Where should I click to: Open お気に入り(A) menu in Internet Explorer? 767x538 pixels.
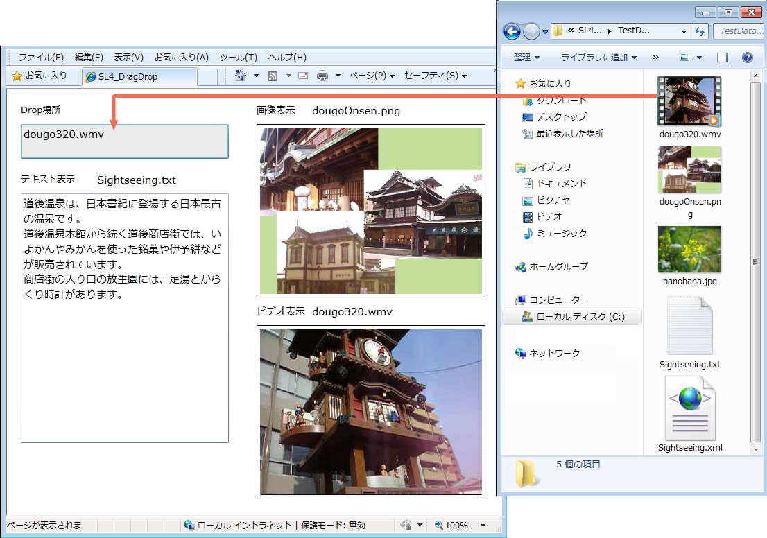point(182,58)
